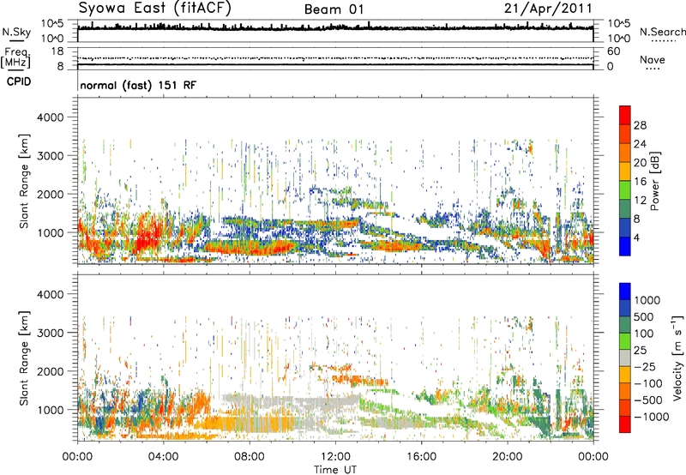The width and height of the screenshot is (686, 475).
Task: Click the '-1000' velocity colorbar tick value
Action: [x=652, y=417]
